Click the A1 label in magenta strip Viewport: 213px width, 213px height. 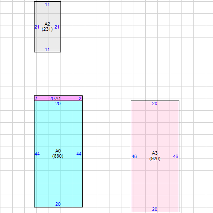click(x=58, y=98)
